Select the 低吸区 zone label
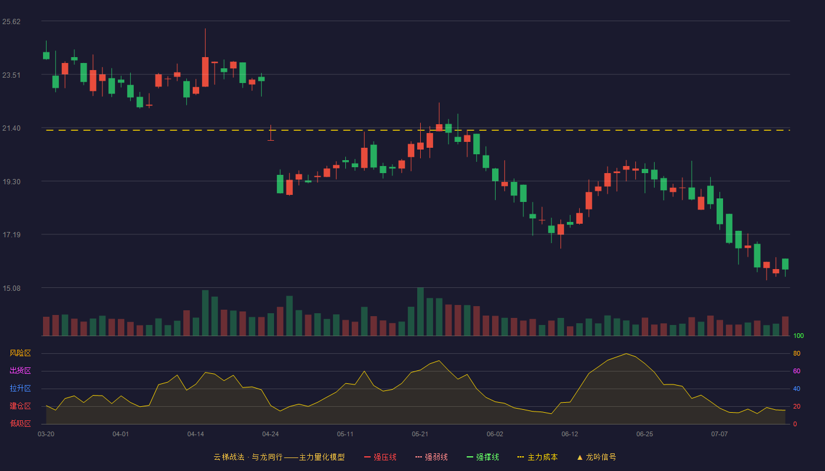This screenshot has height=471, width=825. click(x=20, y=423)
